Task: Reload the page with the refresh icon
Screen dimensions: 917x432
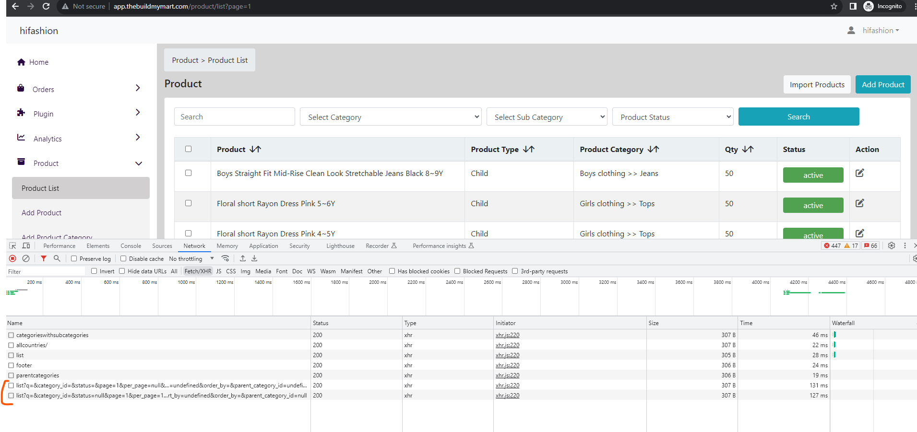Action: [46, 6]
